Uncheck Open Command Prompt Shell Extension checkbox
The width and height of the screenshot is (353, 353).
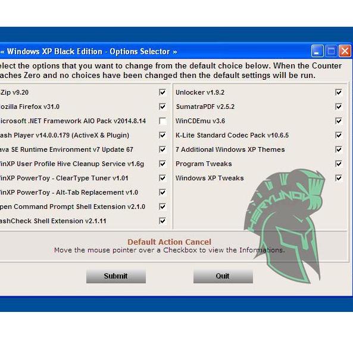coord(163,207)
